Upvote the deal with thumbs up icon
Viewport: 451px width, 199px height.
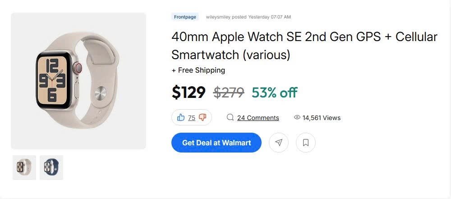(181, 117)
